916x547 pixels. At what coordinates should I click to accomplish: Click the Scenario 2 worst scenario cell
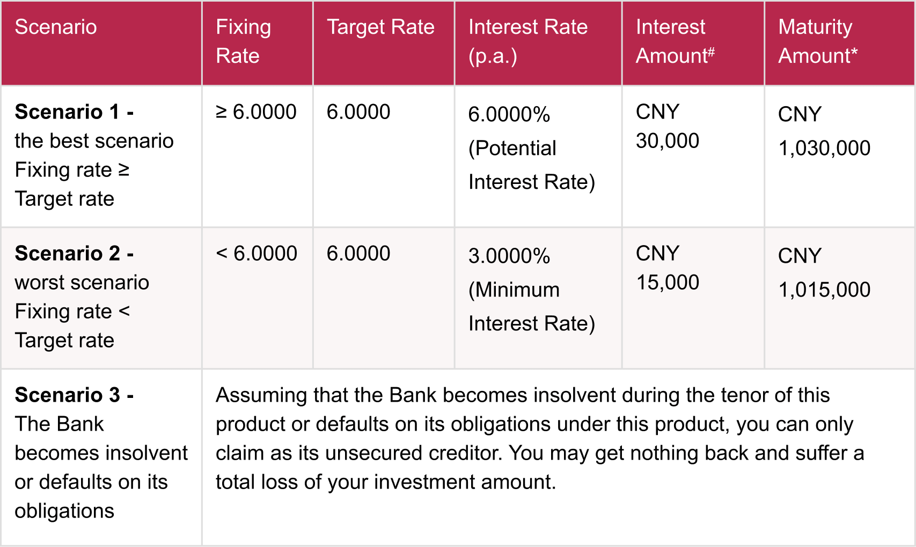[x=101, y=298]
